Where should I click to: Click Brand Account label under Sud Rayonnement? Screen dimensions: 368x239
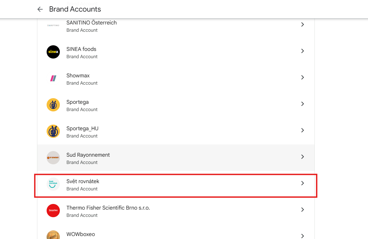[x=82, y=163]
